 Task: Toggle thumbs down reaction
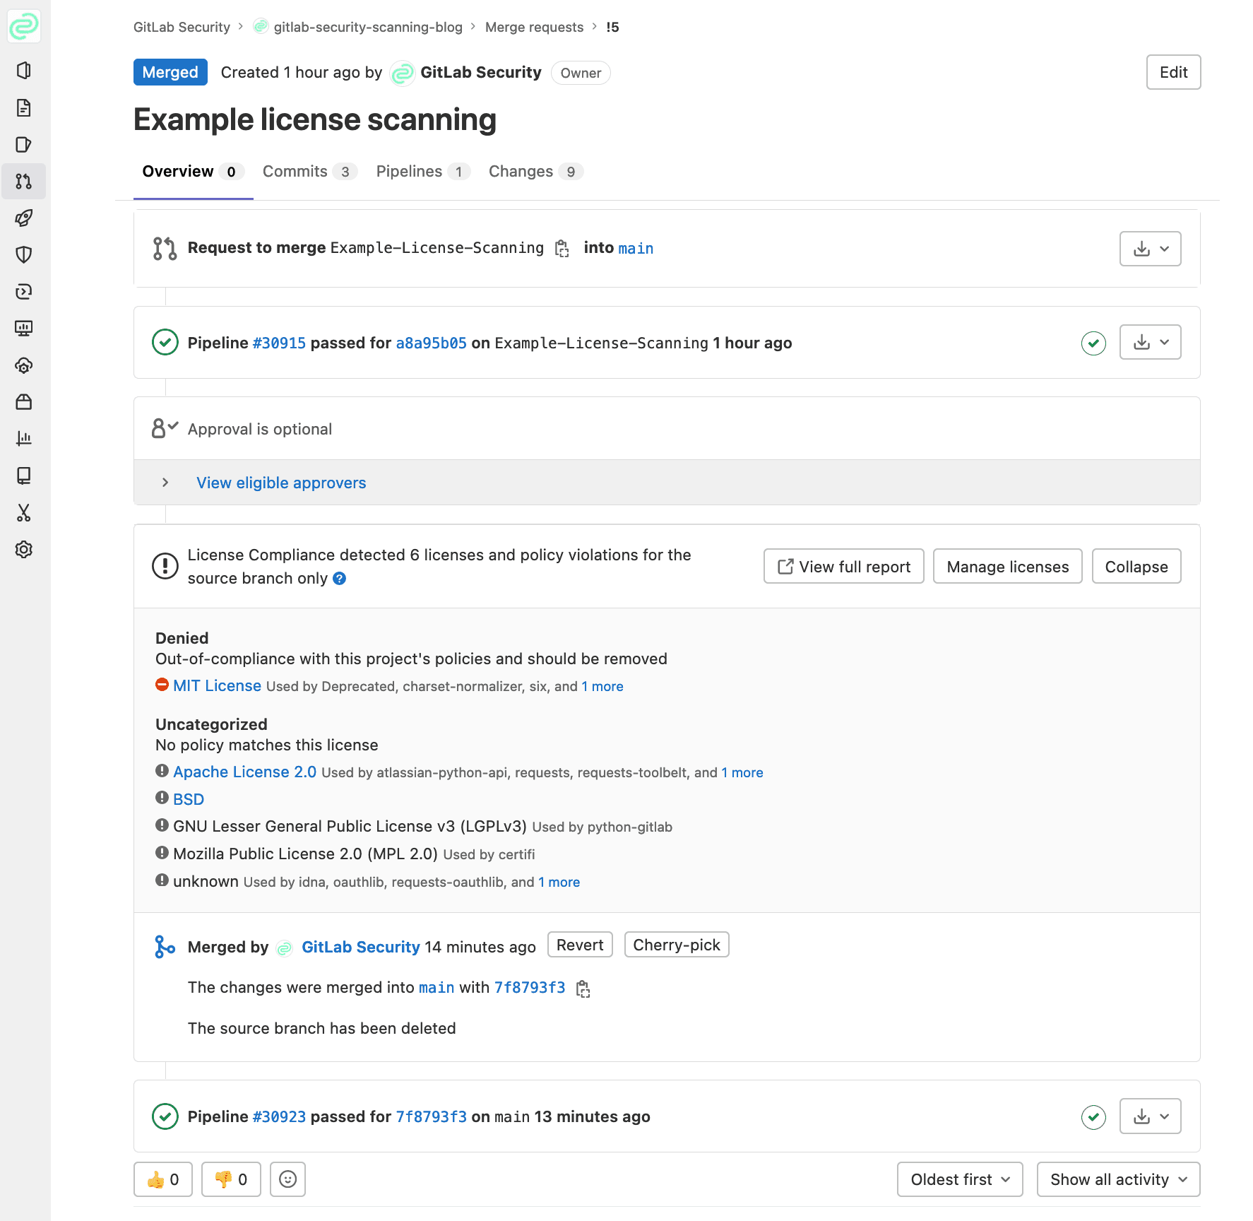[x=231, y=1179]
